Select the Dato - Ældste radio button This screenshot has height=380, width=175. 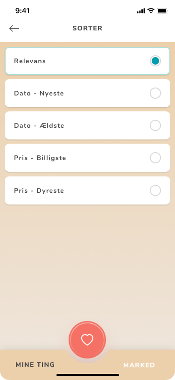pos(155,125)
